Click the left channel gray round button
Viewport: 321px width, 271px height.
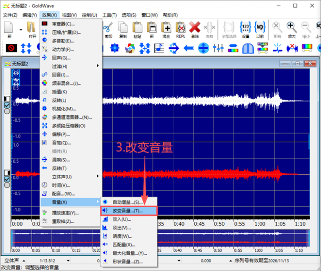[x=7, y=111]
